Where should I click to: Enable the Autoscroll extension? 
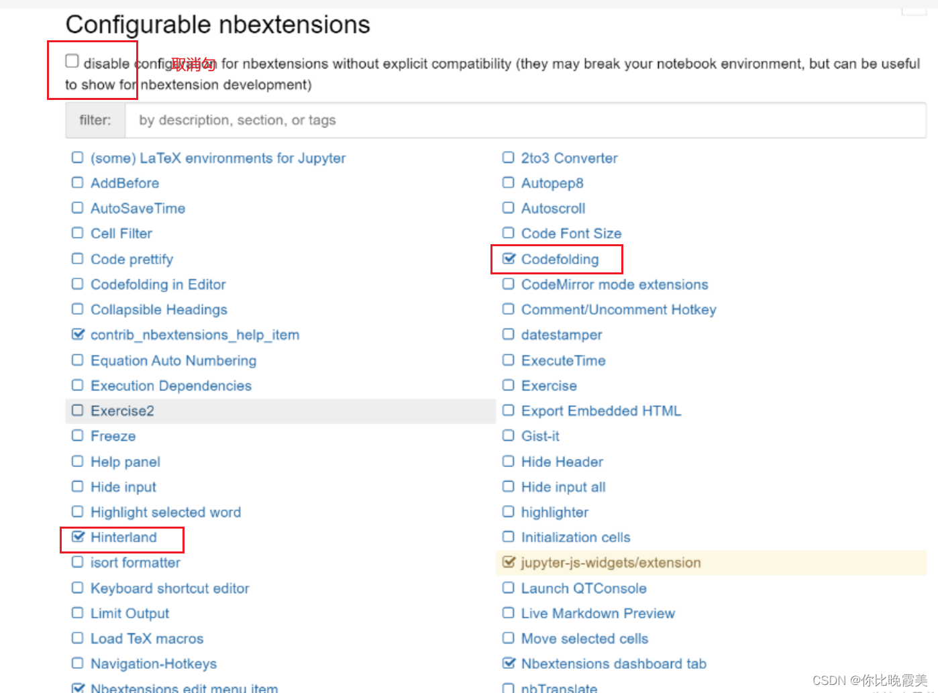(509, 208)
